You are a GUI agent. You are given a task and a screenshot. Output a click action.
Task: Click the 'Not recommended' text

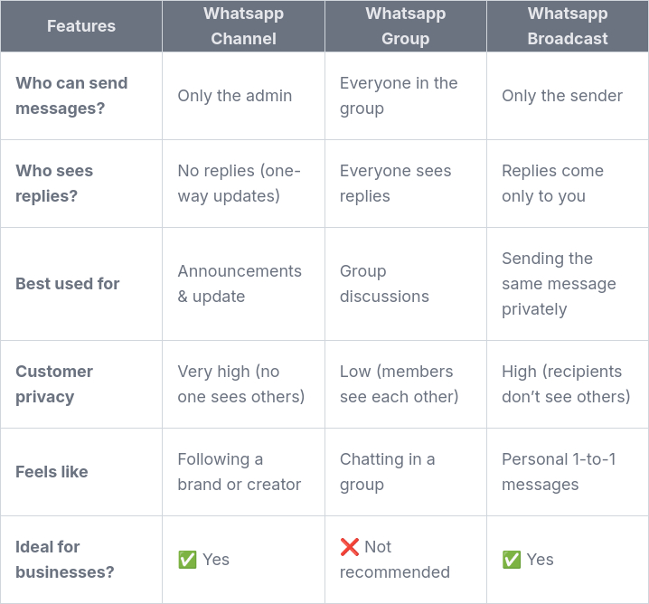394,561
